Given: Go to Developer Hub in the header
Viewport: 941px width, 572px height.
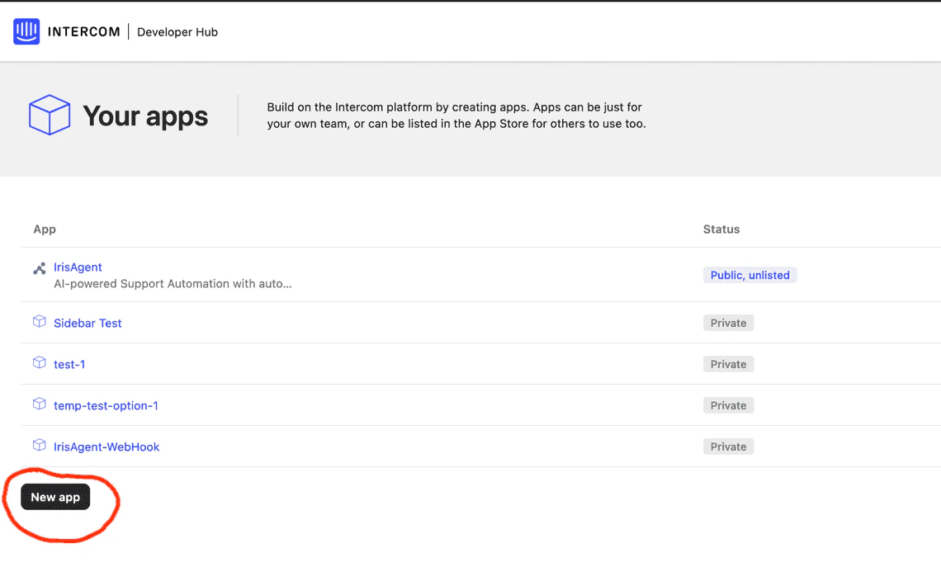Looking at the screenshot, I should point(177,32).
